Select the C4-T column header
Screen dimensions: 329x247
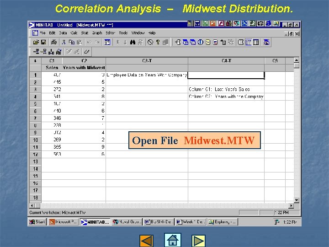(226, 61)
